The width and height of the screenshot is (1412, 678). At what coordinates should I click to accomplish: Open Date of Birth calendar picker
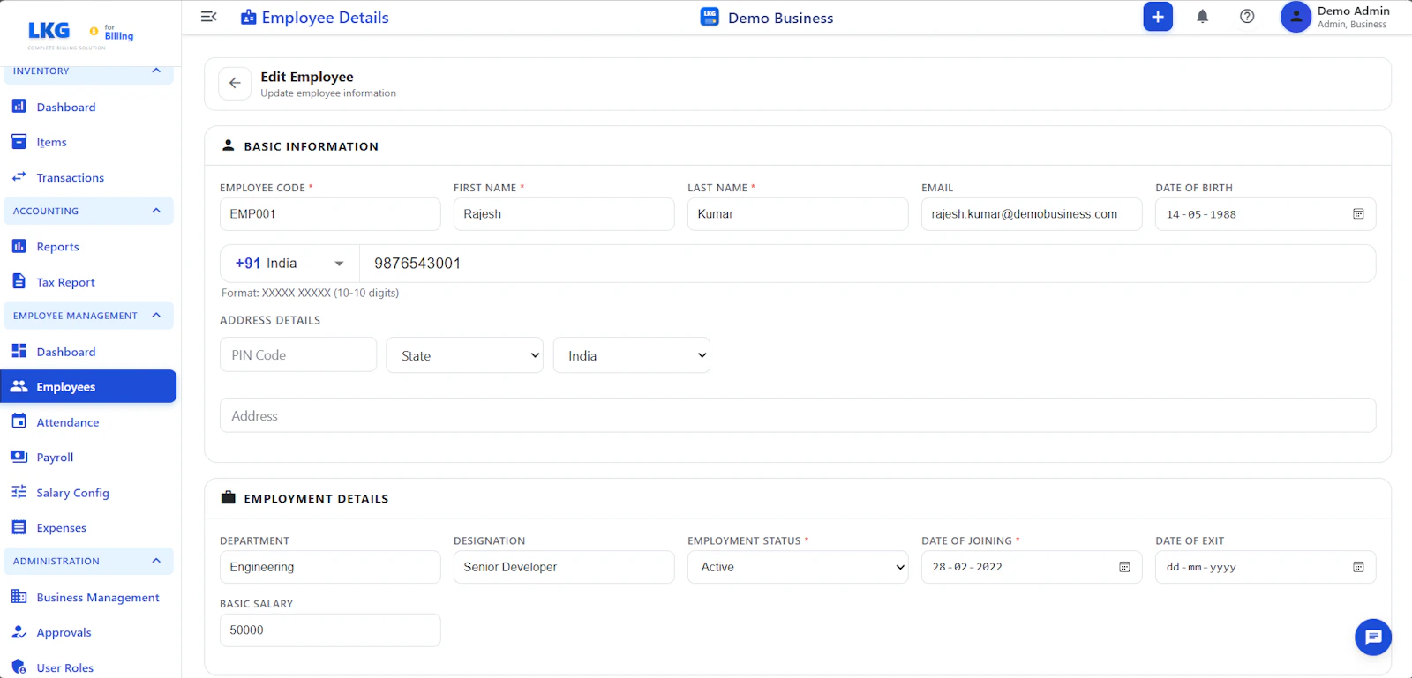1358,214
